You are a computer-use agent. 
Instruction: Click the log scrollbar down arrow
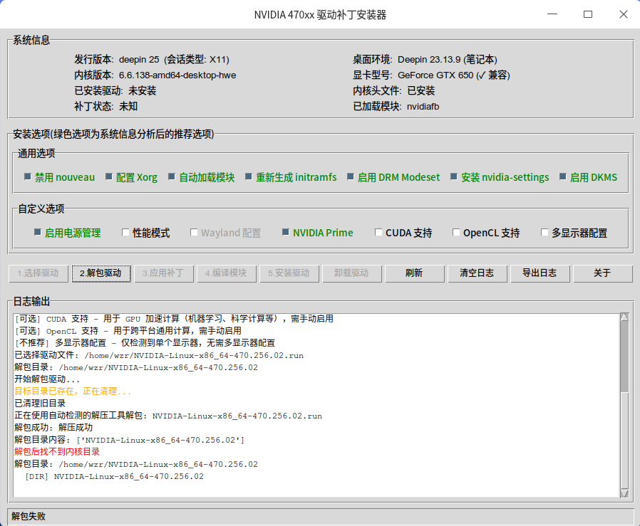624,493
